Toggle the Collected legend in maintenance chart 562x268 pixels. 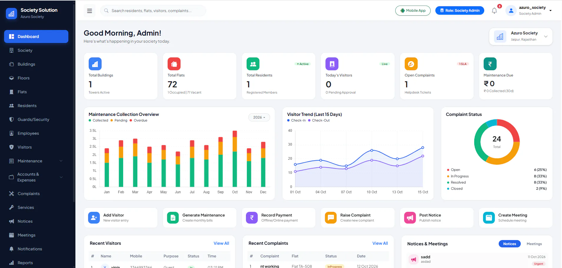98,120
